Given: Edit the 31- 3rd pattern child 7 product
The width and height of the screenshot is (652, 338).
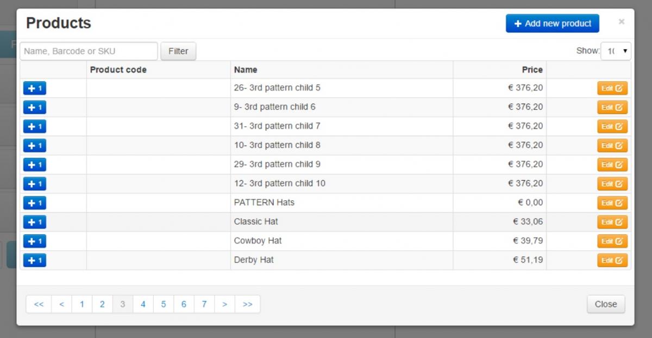Looking at the screenshot, I should pos(612,126).
